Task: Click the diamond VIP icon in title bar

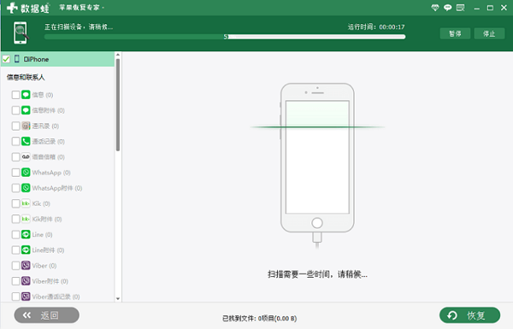Action: (x=435, y=8)
